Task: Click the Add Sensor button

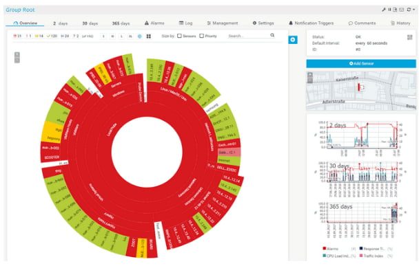Action: pos(361,63)
